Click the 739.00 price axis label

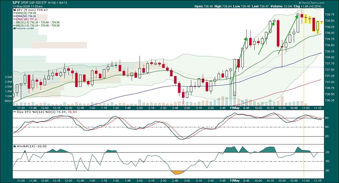tap(329, 33)
